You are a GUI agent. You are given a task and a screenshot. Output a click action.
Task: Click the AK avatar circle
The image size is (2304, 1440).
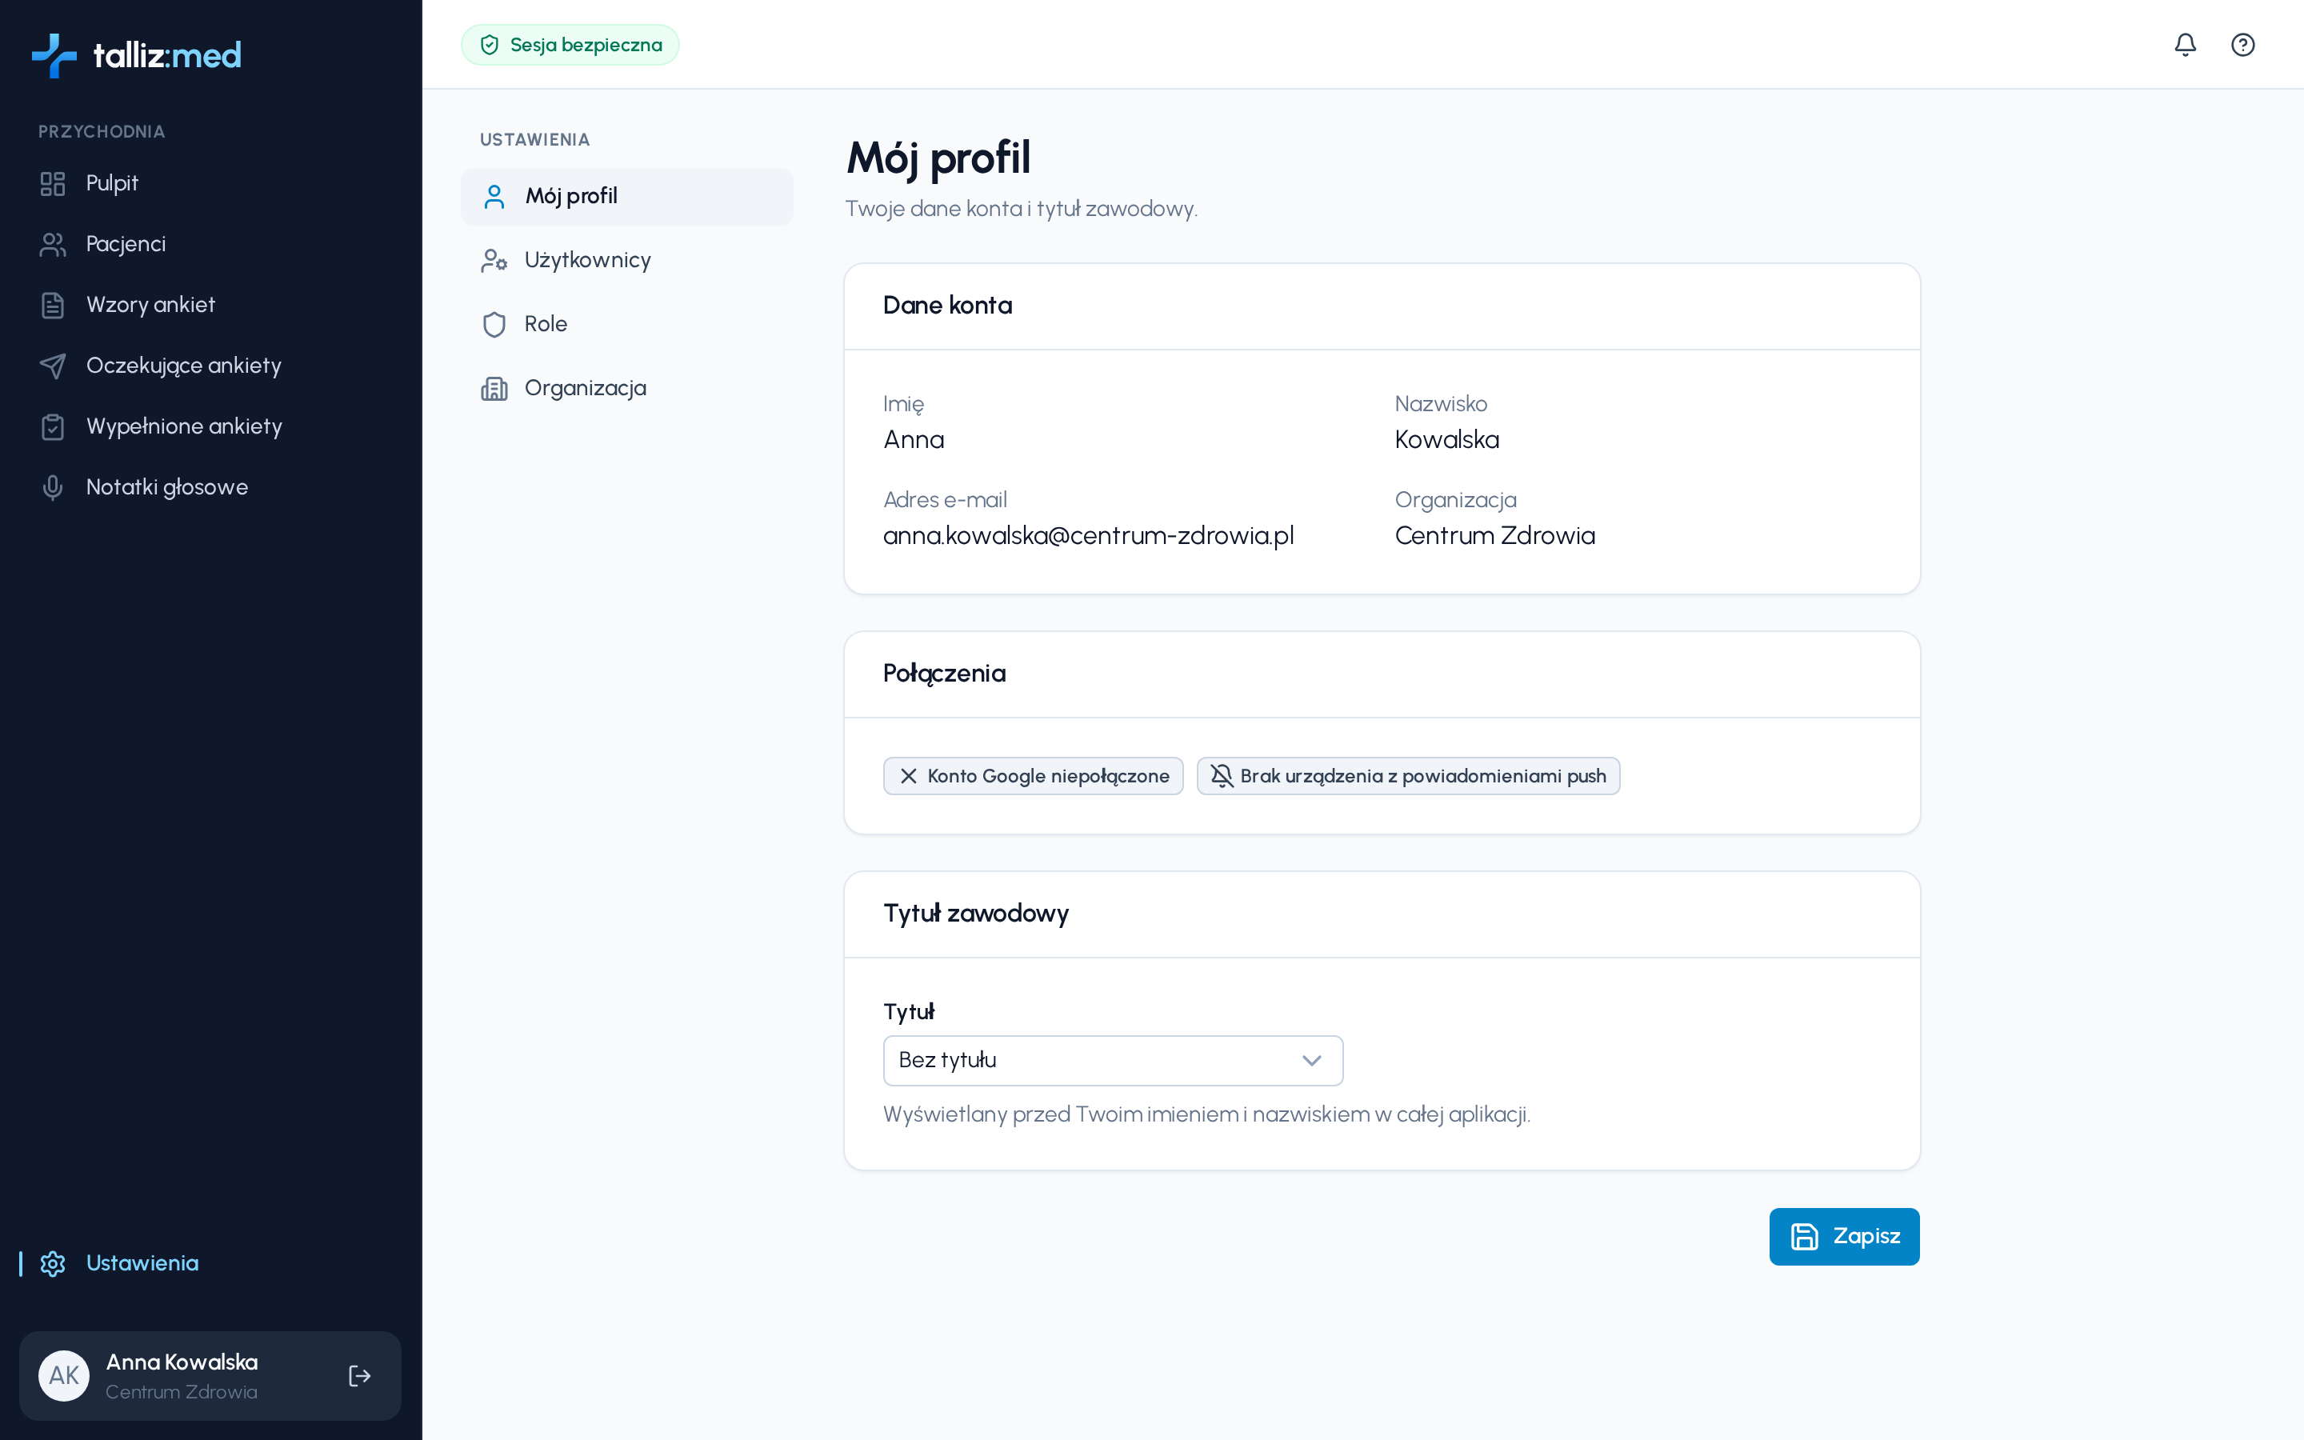point(64,1375)
